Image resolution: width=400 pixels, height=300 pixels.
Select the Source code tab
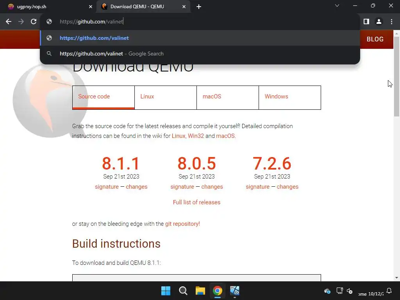click(x=103, y=97)
